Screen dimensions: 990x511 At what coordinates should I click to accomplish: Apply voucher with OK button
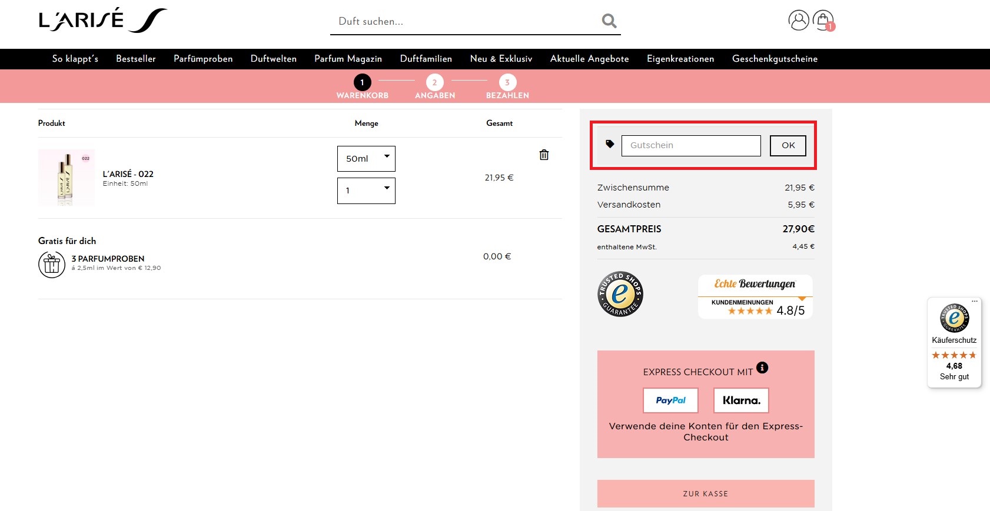click(x=788, y=145)
